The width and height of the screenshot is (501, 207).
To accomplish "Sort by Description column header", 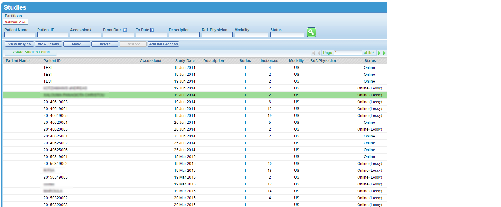I will pyautogui.click(x=214, y=61).
